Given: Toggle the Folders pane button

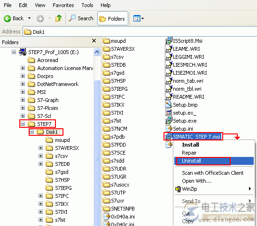Looking at the screenshot, I should click(x=113, y=18).
